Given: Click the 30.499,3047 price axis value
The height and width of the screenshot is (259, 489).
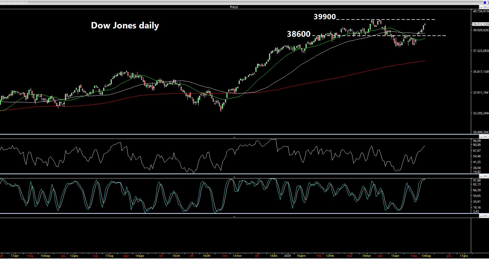Looking at the screenshot, I should [x=481, y=132].
